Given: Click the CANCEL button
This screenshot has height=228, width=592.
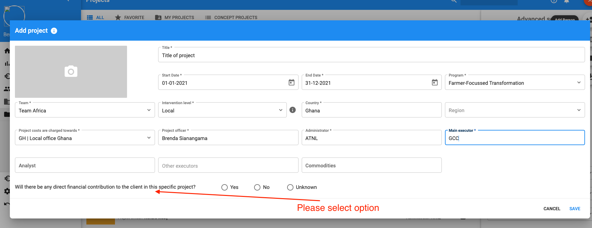Looking at the screenshot, I should 552,209.
